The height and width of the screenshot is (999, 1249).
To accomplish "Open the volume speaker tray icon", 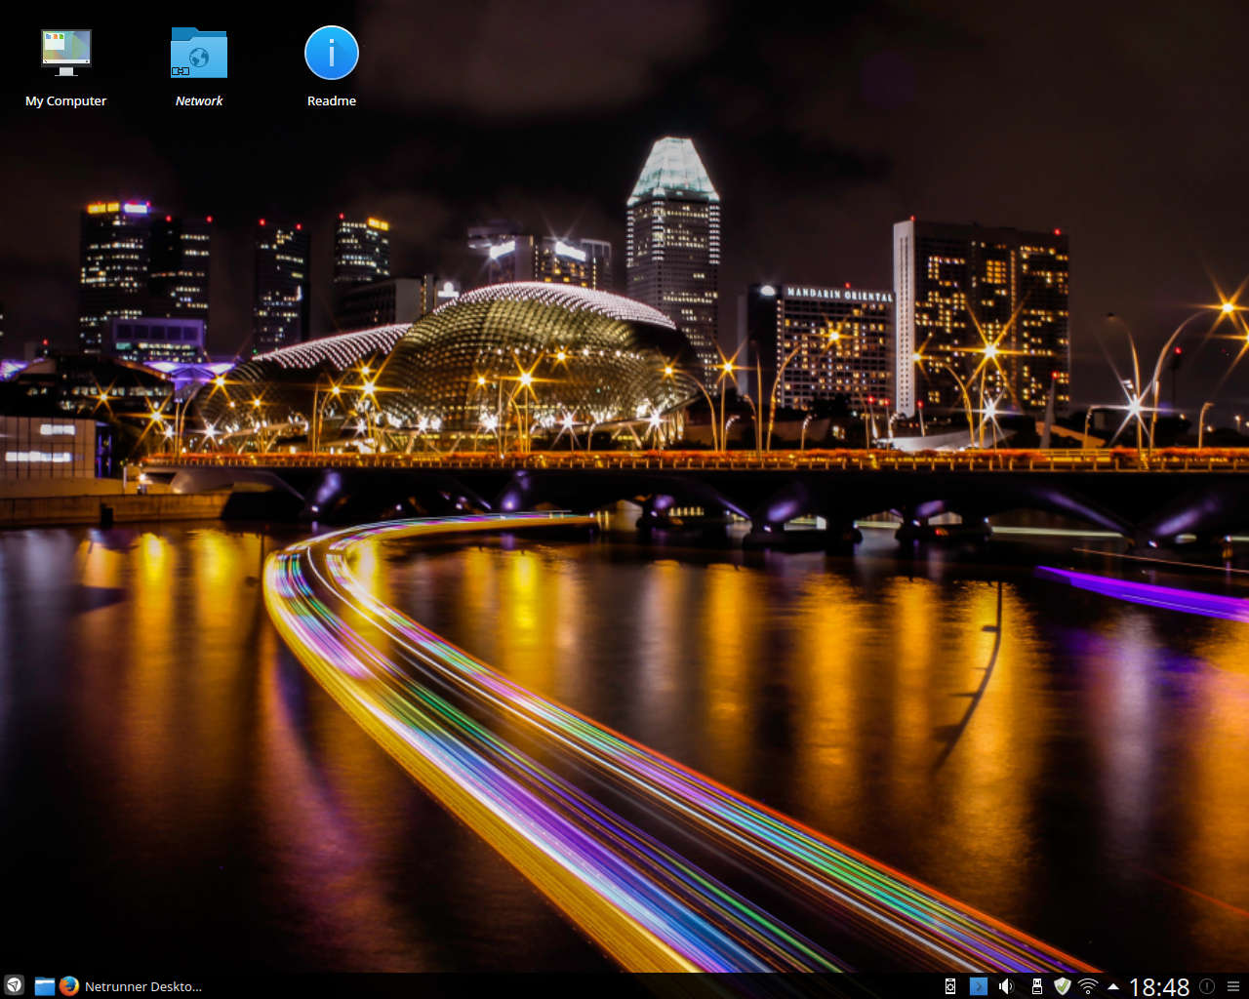I will pyautogui.click(x=1006, y=986).
